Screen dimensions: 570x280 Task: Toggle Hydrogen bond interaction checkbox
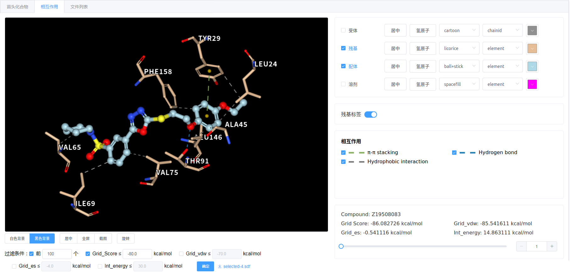tap(454, 153)
